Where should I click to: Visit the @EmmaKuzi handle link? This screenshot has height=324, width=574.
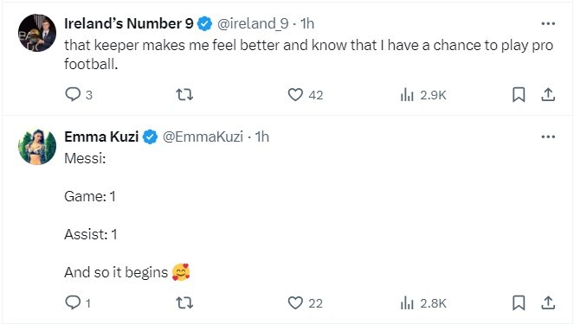(x=203, y=137)
